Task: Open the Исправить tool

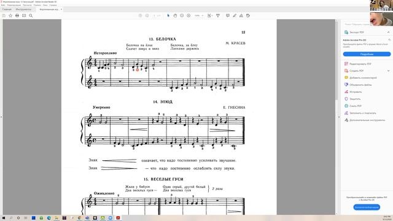Action: coord(353,92)
